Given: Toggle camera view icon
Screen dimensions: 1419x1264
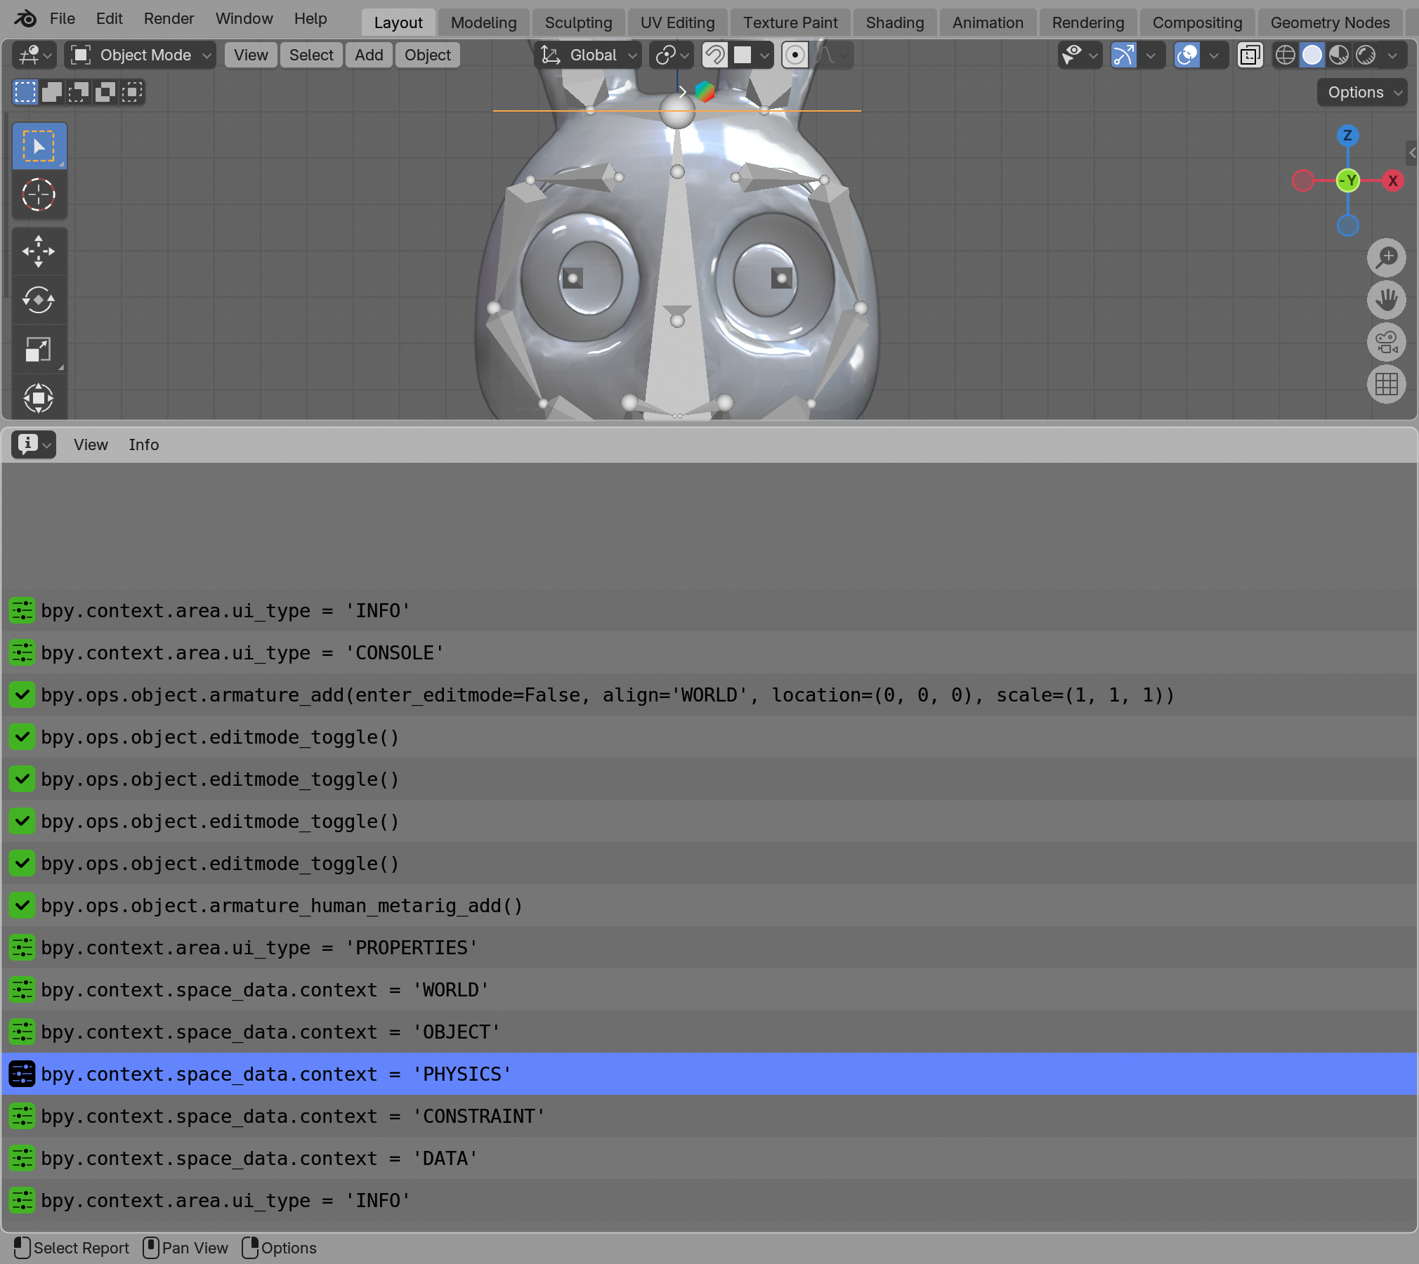Looking at the screenshot, I should point(1386,342).
